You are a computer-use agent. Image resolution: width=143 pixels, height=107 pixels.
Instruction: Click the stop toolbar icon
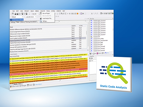[x=70, y=14]
